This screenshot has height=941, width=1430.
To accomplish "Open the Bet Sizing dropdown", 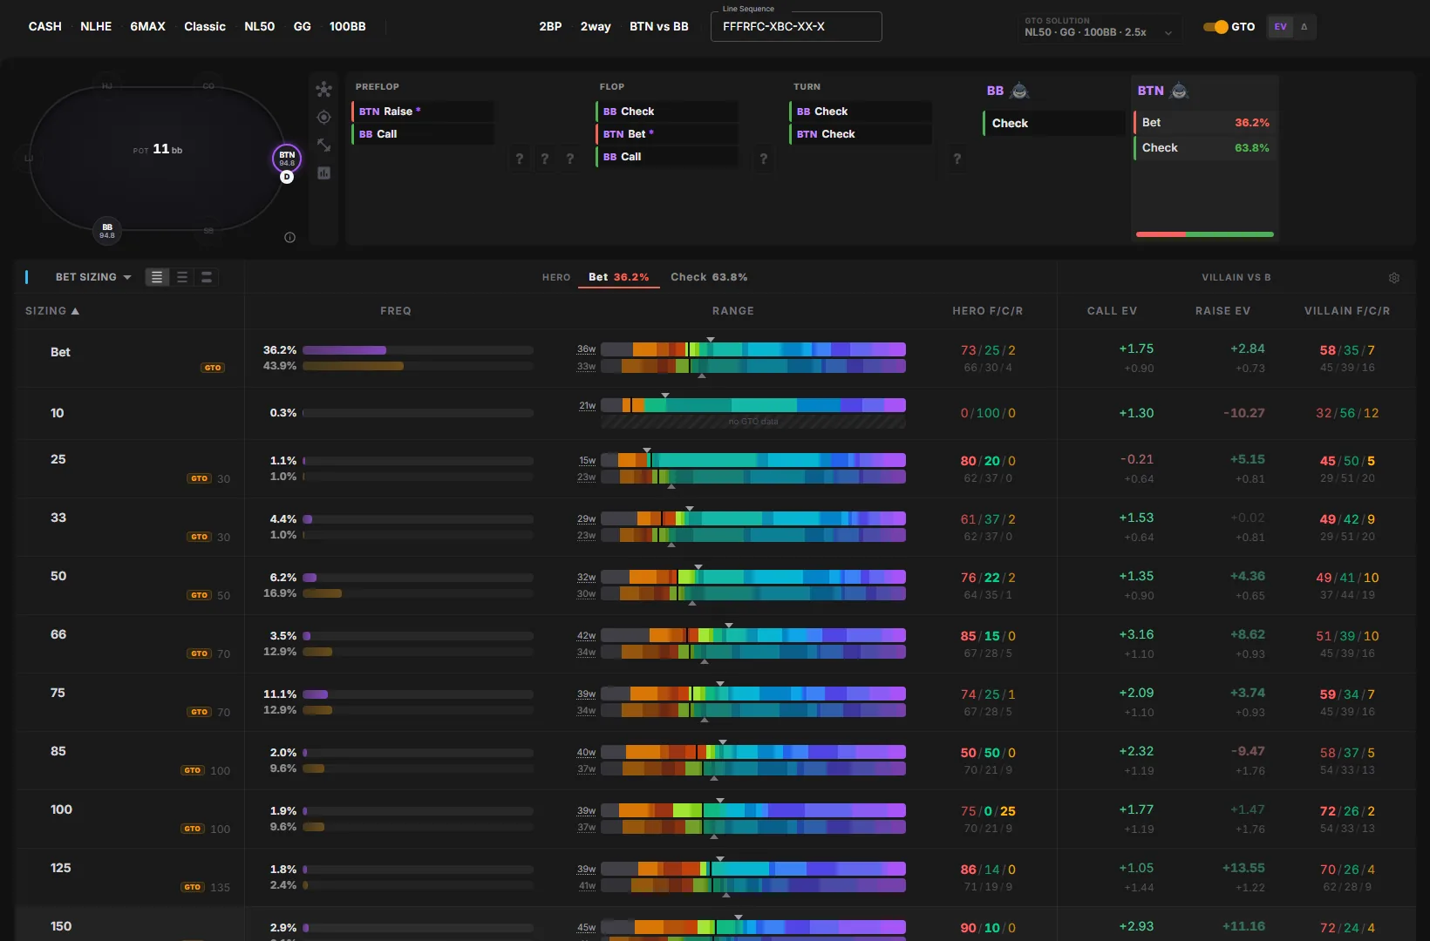I will point(93,277).
